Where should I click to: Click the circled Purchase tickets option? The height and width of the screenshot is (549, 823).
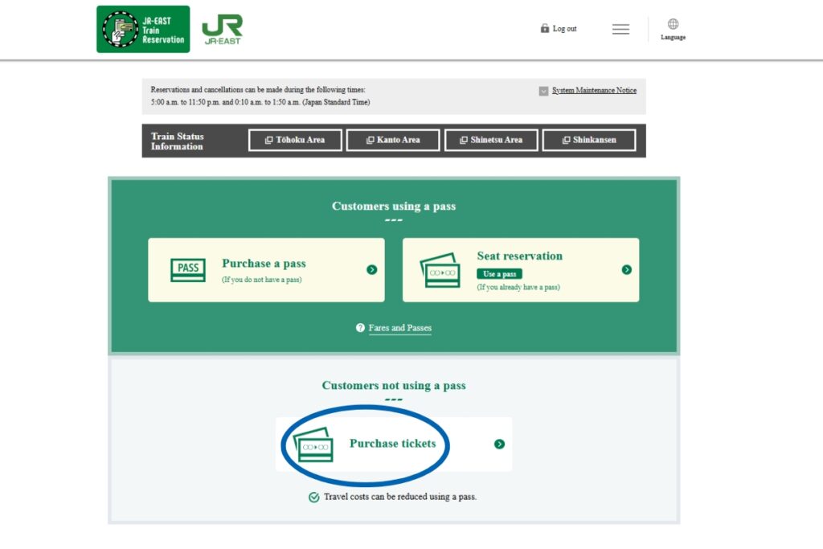pyautogui.click(x=393, y=444)
